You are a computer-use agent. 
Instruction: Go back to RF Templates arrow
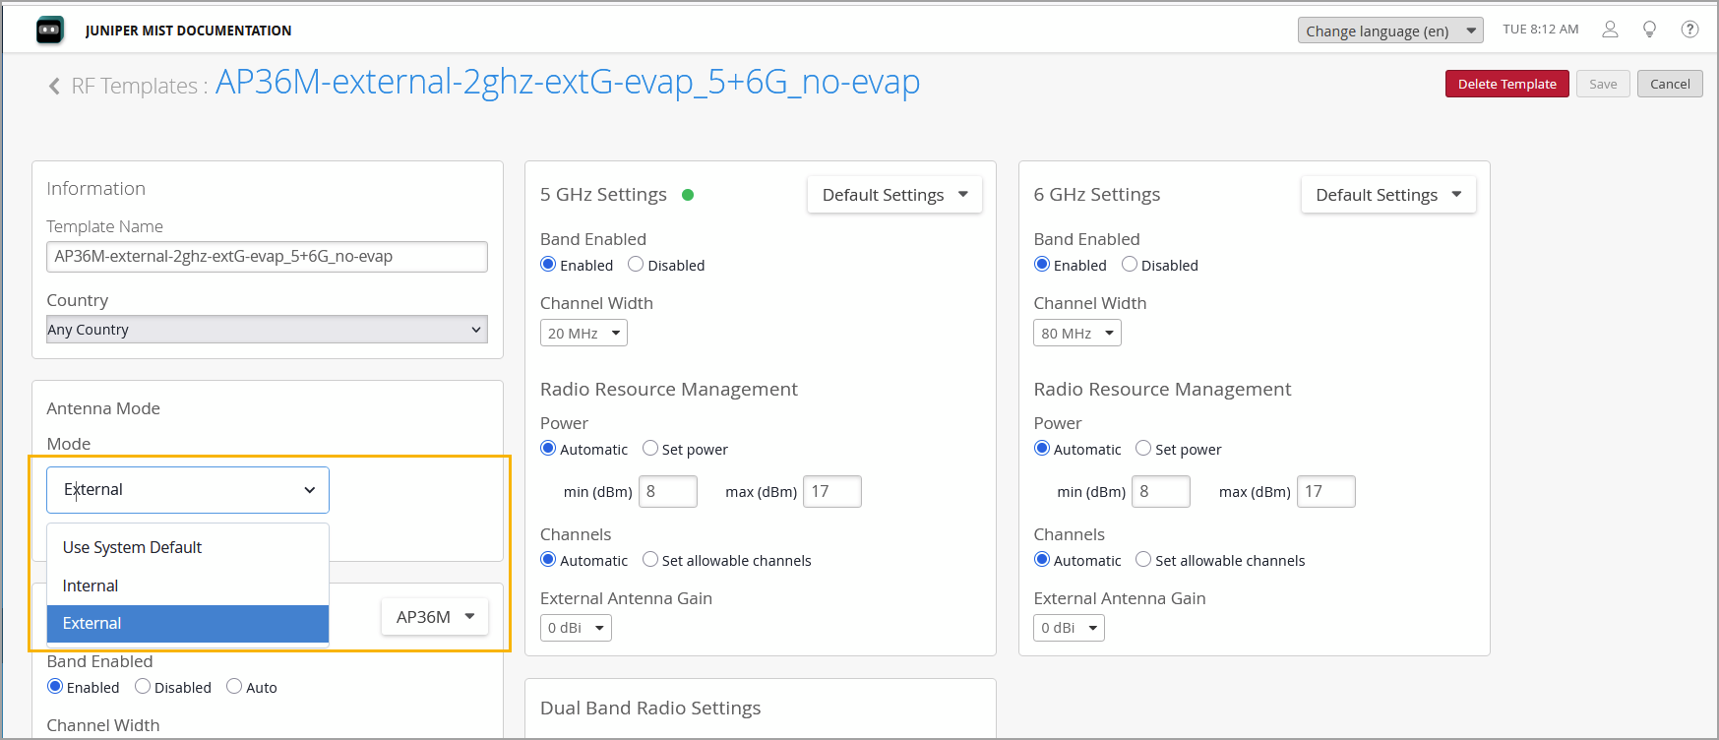[x=54, y=87]
